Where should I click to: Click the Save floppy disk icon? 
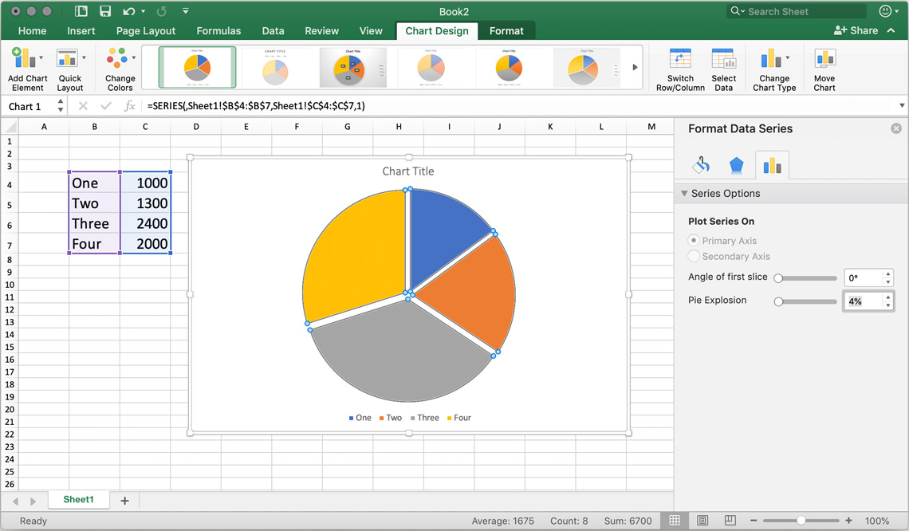(105, 11)
